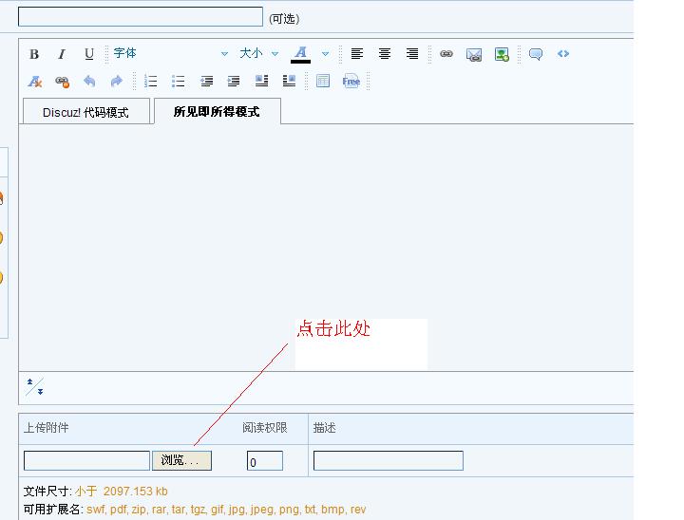
Task: Insert a quote with the speech bubble icon
Action: [536, 54]
